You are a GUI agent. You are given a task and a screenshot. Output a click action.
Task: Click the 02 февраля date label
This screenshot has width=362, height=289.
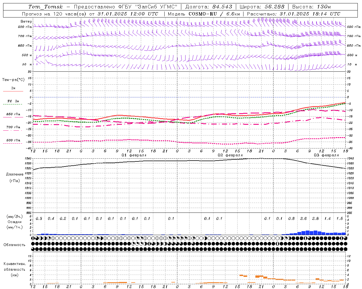coord(230,155)
